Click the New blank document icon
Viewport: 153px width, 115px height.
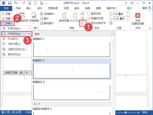point(36,3)
